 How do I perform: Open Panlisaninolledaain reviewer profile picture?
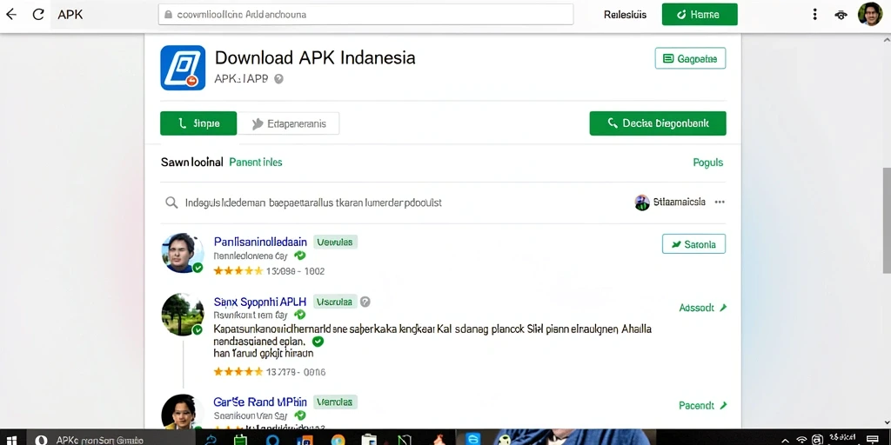point(183,253)
